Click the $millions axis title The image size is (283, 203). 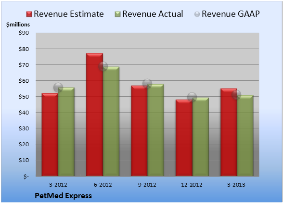click(x=18, y=25)
